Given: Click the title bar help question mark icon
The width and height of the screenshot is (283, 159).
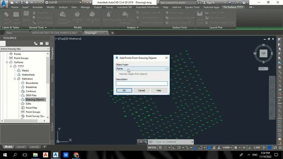Looking at the screenshot, I should tap(244, 3).
